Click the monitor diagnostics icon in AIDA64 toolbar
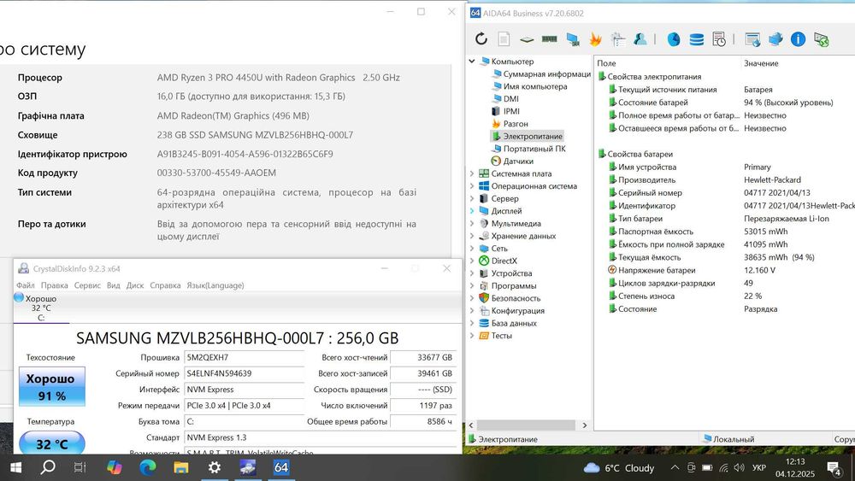Viewport: 855px width, 481px height. [x=573, y=39]
